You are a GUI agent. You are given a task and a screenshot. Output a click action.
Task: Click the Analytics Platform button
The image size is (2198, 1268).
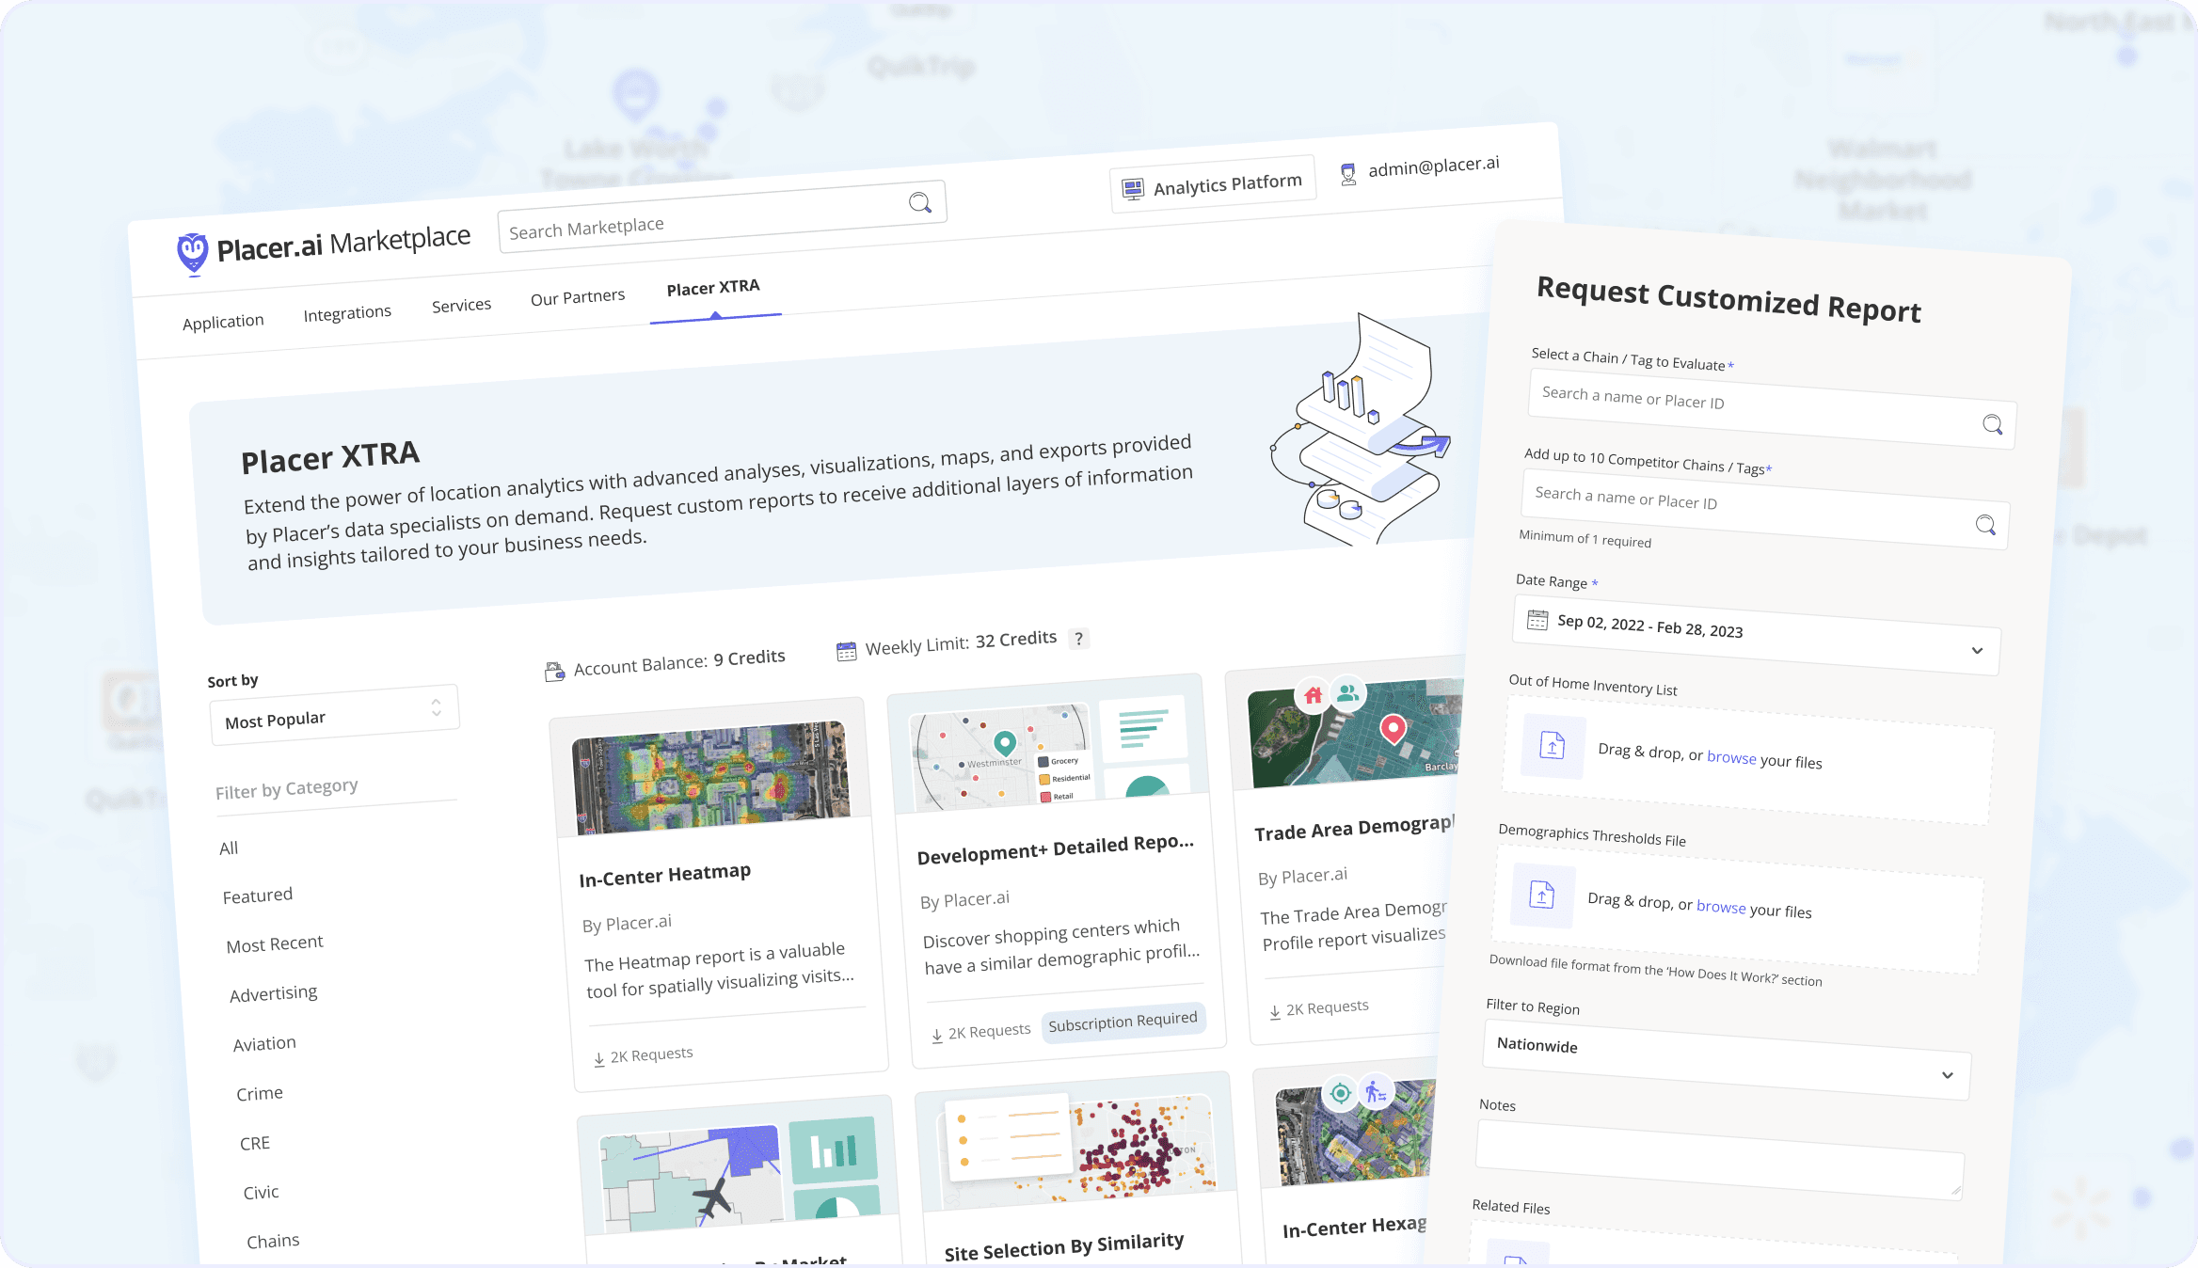click(1213, 185)
